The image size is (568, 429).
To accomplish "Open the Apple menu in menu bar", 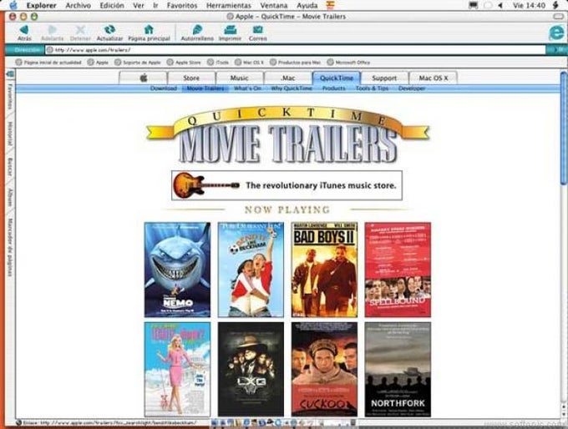I will [13, 5].
